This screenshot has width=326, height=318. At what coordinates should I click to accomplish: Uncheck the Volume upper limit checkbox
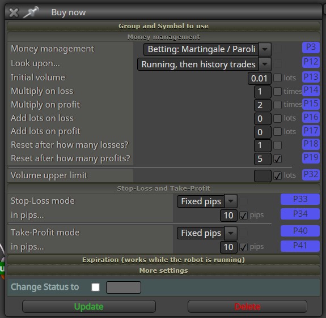coord(278,176)
